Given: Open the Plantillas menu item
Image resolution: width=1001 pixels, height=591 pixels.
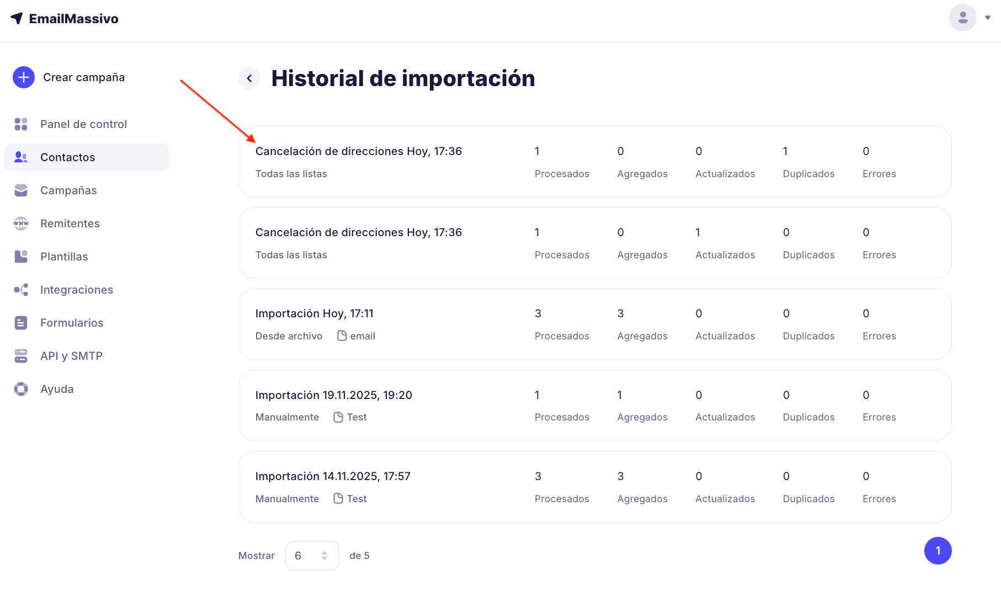Looking at the screenshot, I should [64, 257].
